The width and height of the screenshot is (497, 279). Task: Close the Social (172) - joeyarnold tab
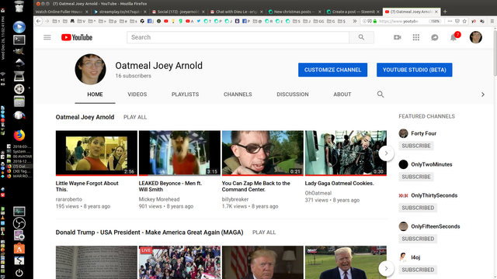point(203,12)
